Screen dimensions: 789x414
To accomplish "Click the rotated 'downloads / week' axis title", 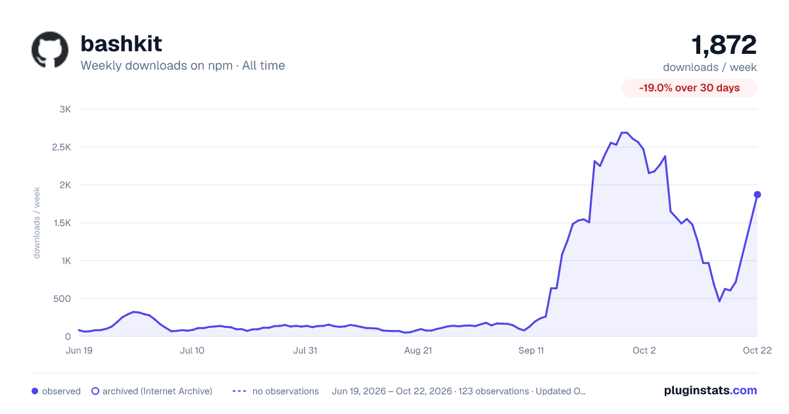I will (37, 223).
